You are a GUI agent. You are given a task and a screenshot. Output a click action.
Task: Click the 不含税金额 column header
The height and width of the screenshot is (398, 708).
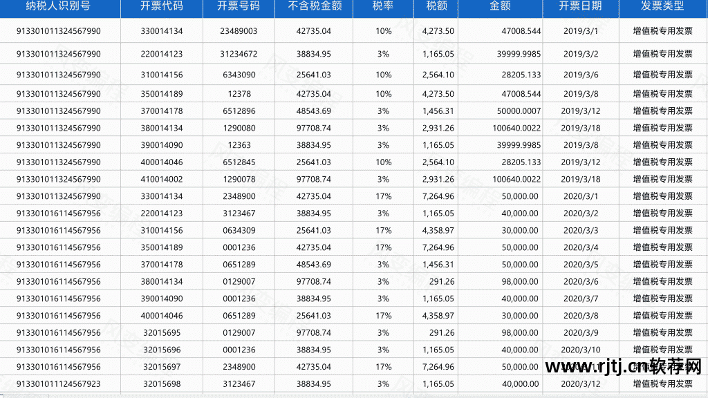315,6
